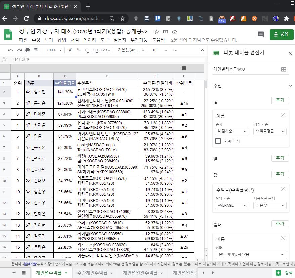This screenshot has width=295, height=278.
Task: Apply currency won format
Action: [x=70, y=50]
